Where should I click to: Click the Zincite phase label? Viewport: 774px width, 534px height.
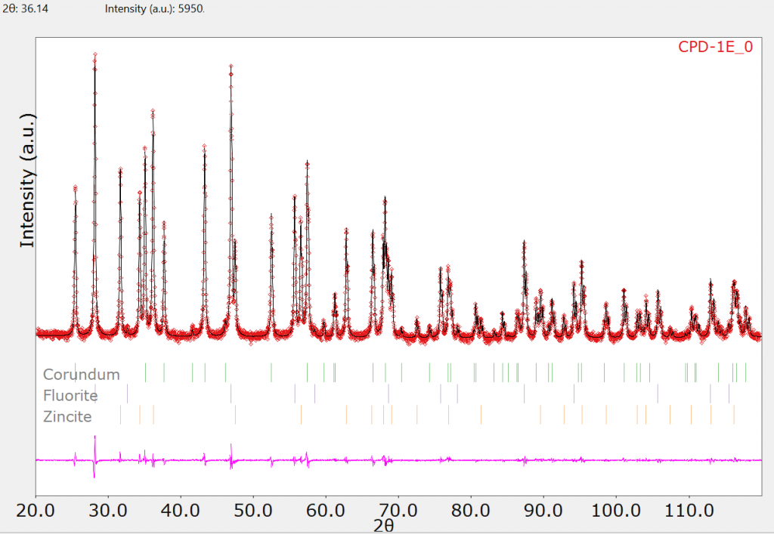[67, 417]
